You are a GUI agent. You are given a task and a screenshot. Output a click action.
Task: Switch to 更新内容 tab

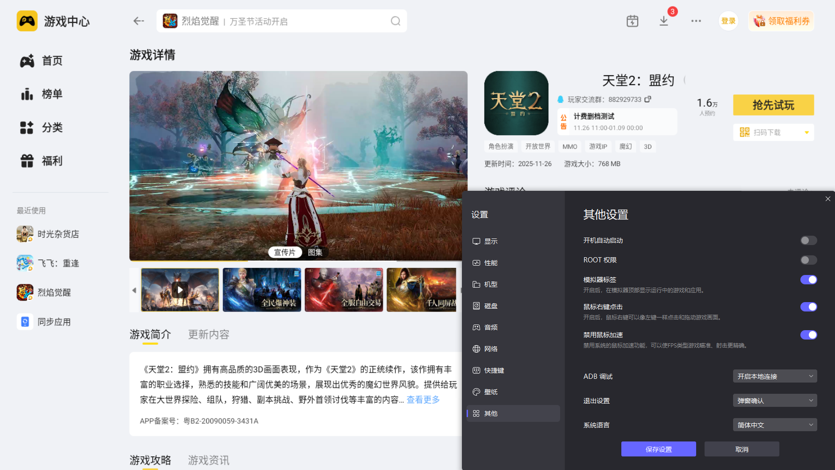point(209,335)
